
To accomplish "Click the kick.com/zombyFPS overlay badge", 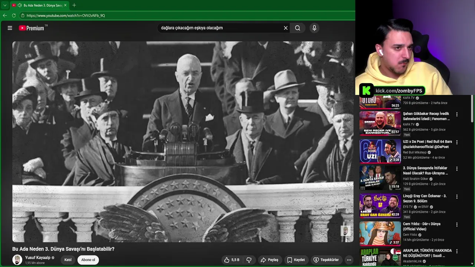I will click(x=392, y=90).
